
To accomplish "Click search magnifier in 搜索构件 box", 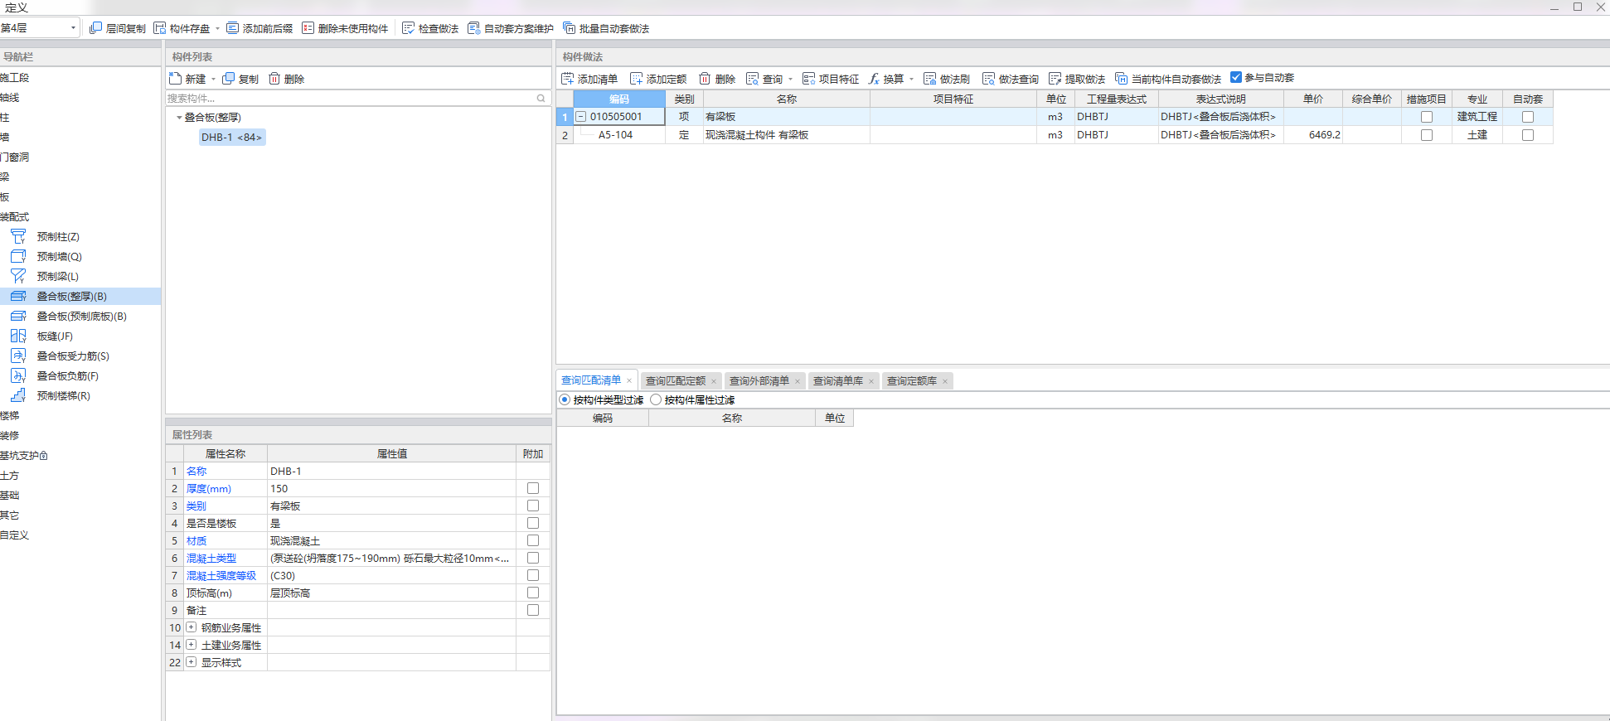I will (541, 99).
